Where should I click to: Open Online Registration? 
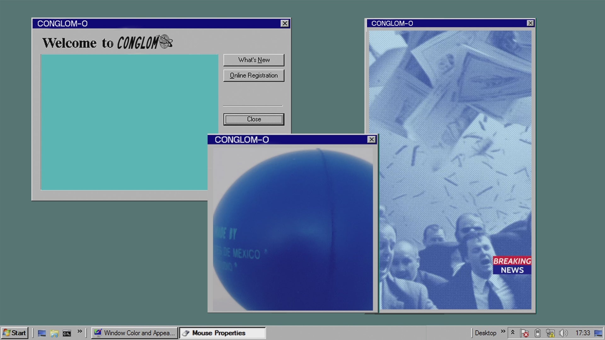pyautogui.click(x=254, y=76)
